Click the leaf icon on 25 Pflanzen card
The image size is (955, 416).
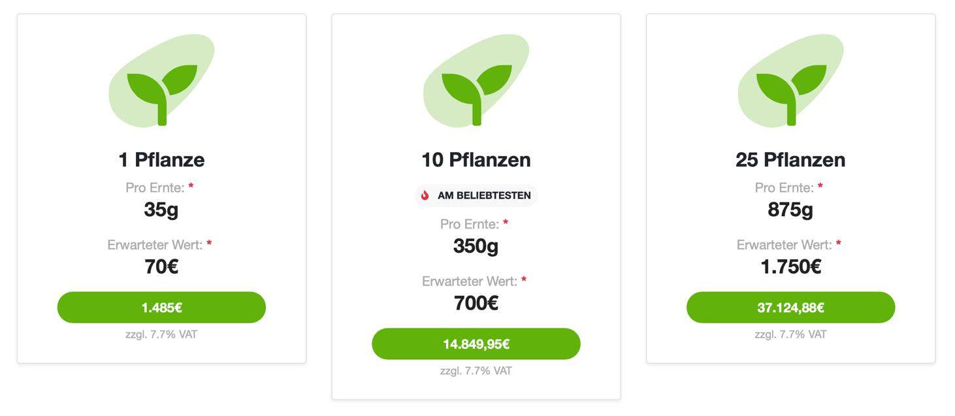tap(790, 80)
